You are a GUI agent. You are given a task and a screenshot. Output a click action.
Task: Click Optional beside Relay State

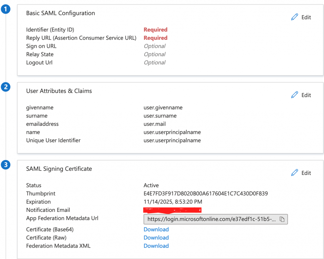[x=154, y=54]
